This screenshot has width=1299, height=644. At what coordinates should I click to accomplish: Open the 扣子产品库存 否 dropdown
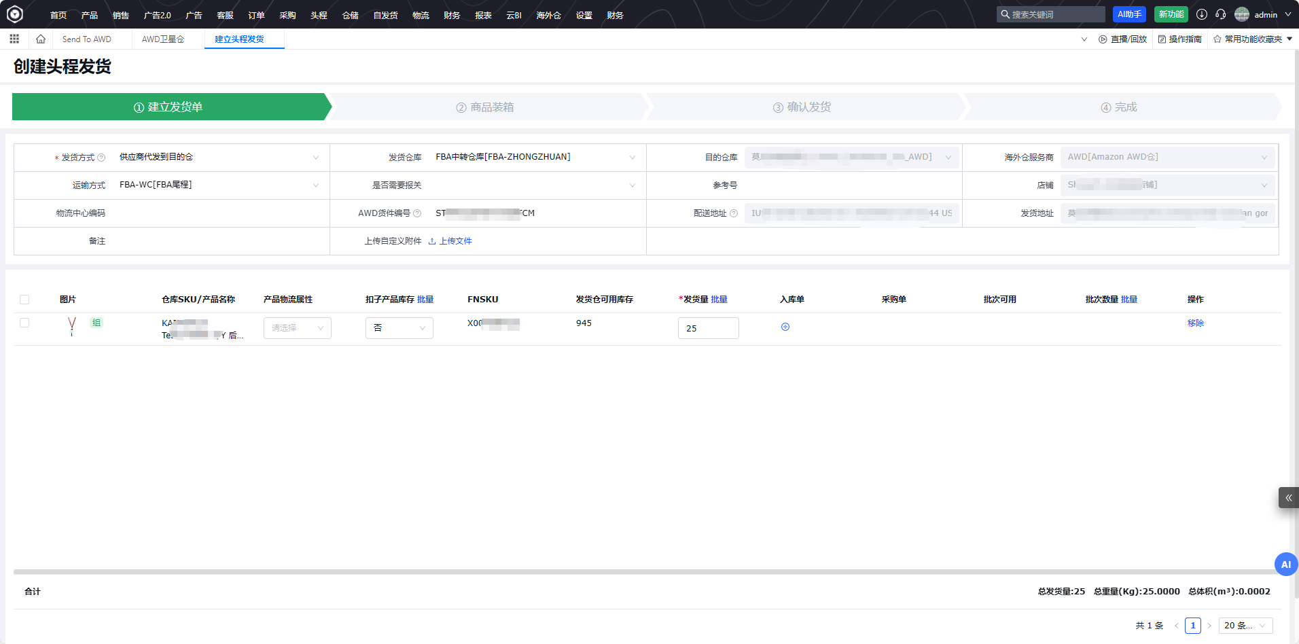(x=399, y=328)
